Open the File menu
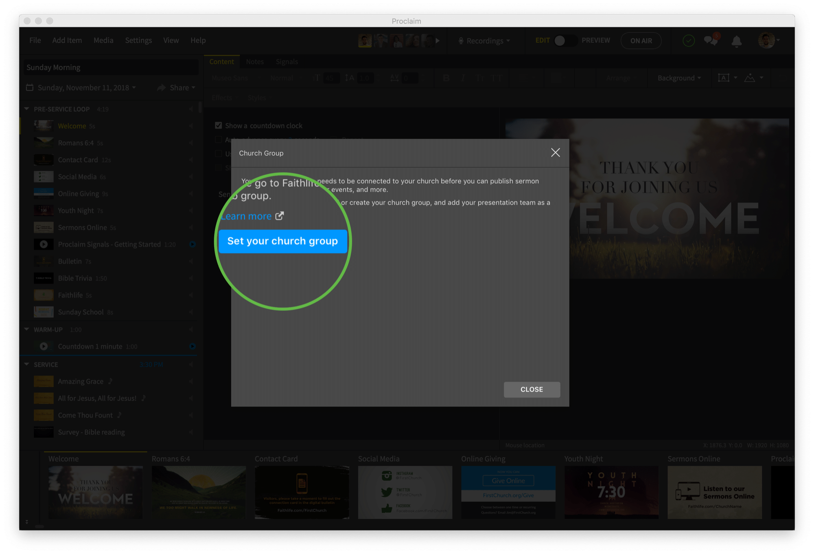Screen dimensions: 814x554 coord(35,40)
